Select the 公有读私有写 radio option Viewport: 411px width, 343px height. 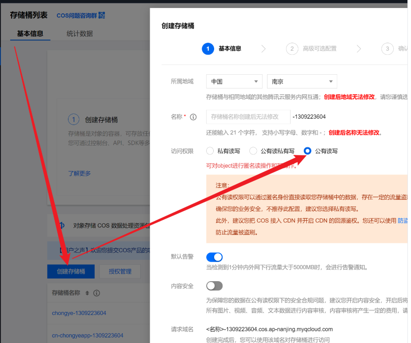coord(253,151)
